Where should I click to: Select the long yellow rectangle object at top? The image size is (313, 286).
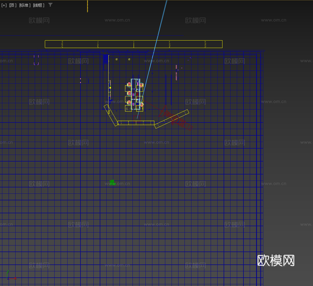point(134,44)
